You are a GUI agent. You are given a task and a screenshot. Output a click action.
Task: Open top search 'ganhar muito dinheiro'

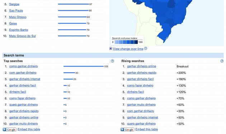[23, 124]
